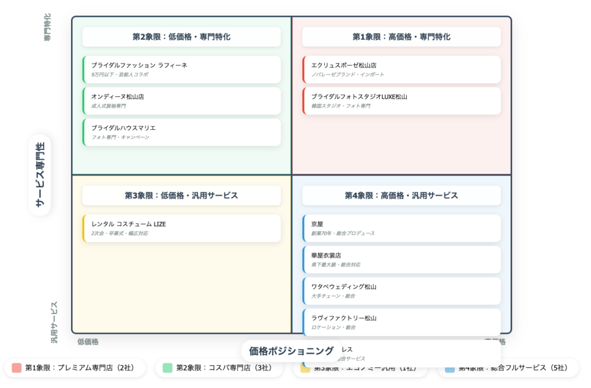Select legend entry 第1象限：プレミアム専門店（2社）
Screen dimensions: 591x388
[x=75, y=368]
